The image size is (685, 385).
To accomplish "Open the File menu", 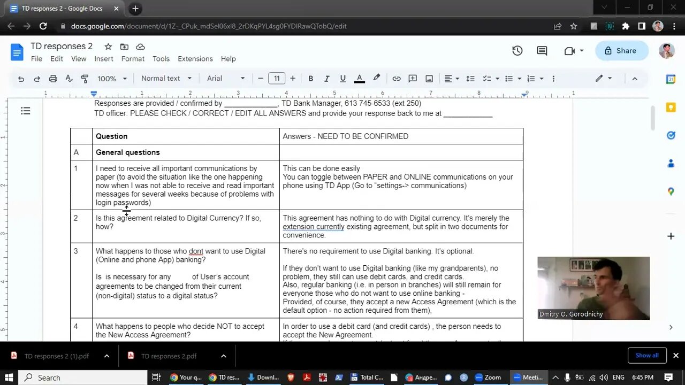I will point(36,59).
